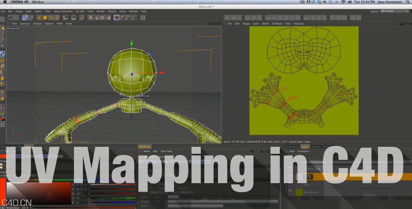Toggle Mesh Layer visibility eye
Screen dimensions: 412x209
coord(290,167)
